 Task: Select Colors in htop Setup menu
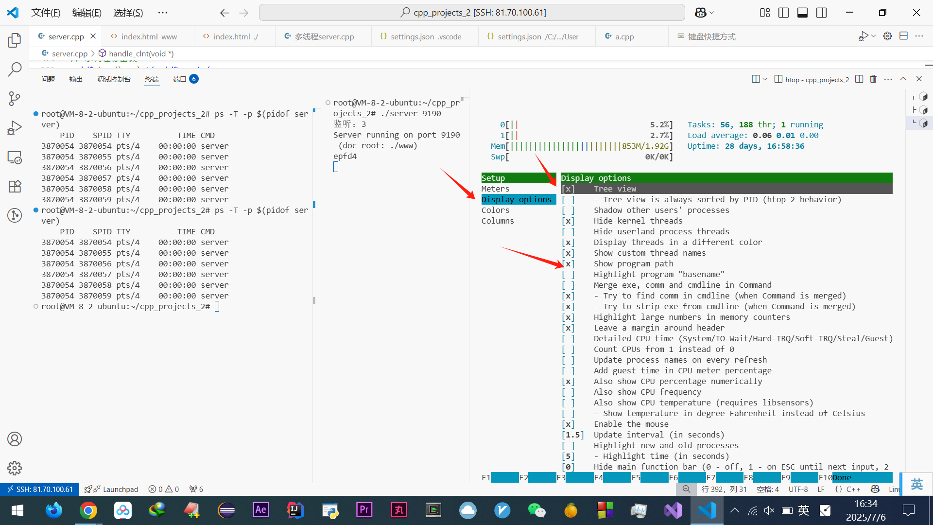pyautogui.click(x=495, y=210)
